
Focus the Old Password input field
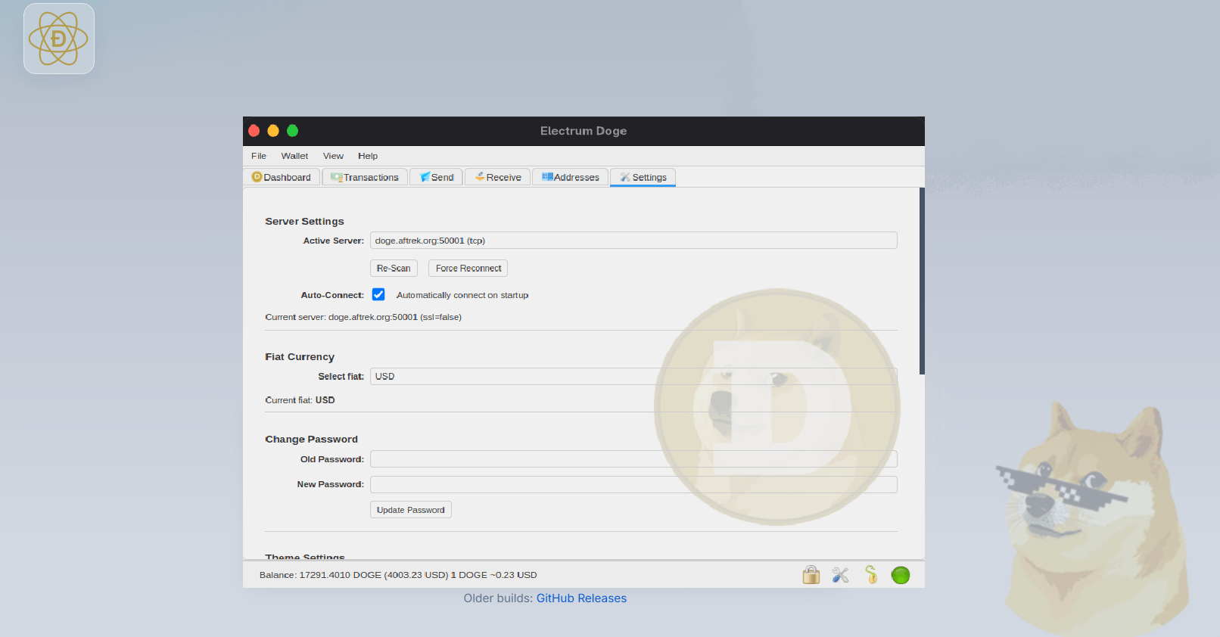(633, 459)
